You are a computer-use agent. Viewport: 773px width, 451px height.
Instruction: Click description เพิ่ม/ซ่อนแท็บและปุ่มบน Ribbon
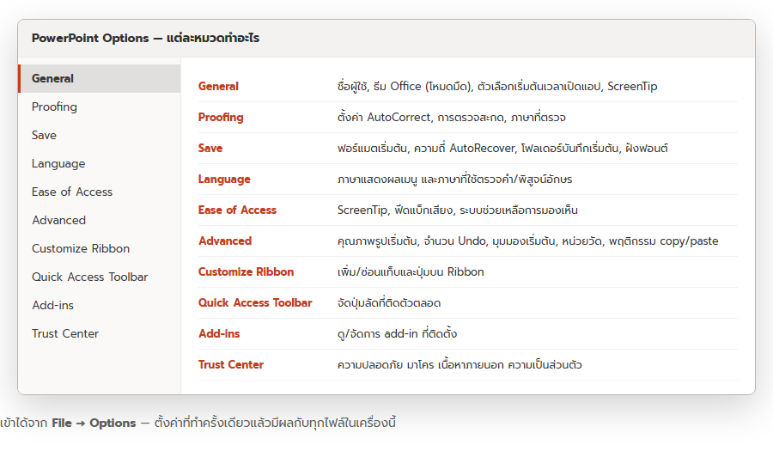[411, 272]
